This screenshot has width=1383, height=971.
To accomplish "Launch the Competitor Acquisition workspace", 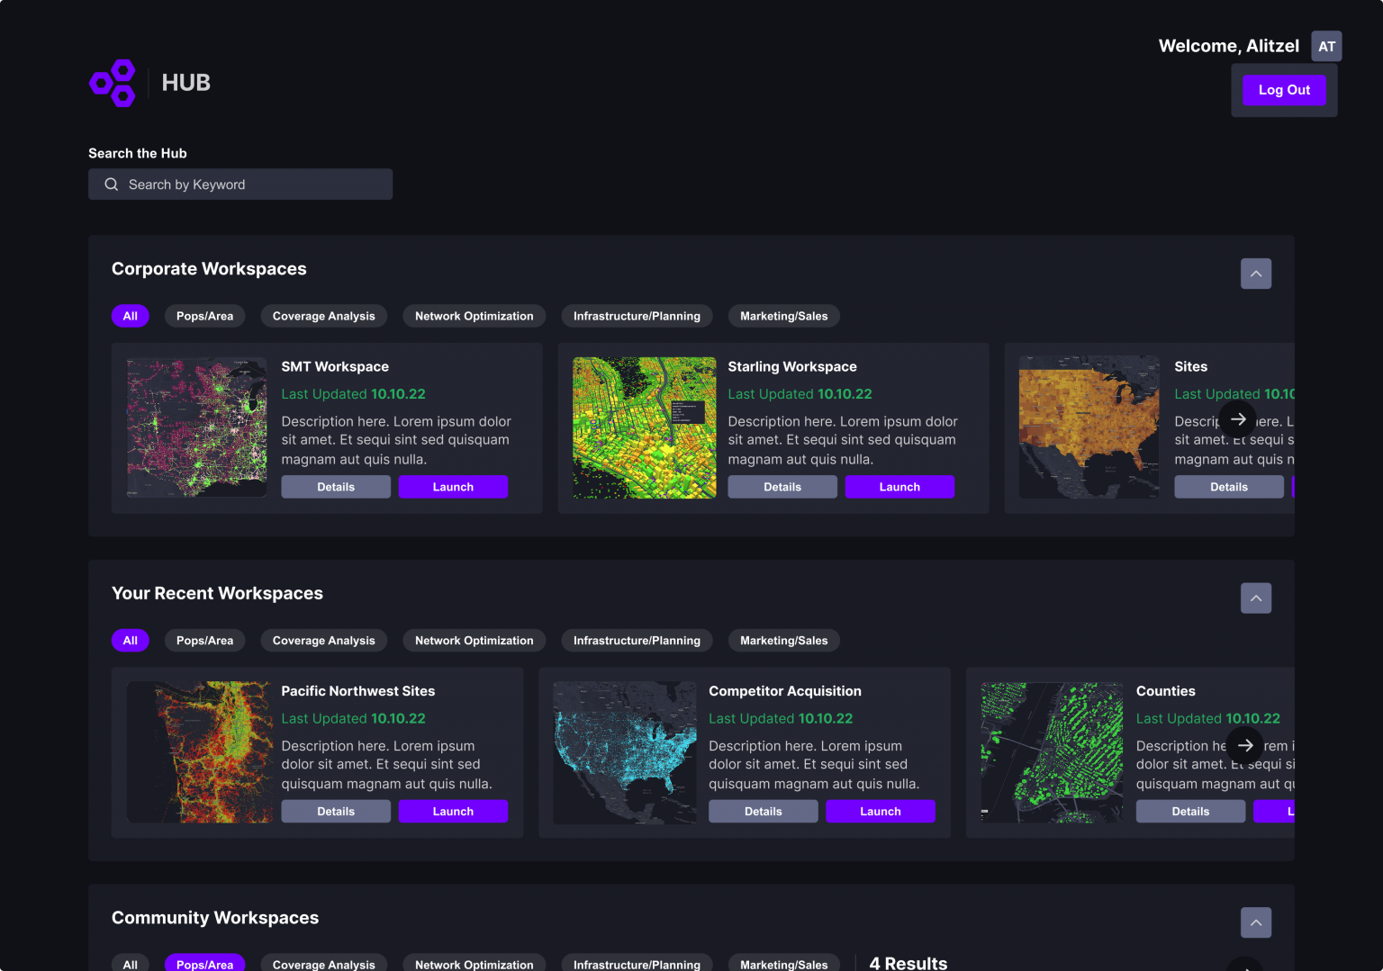I will click(880, 812).
